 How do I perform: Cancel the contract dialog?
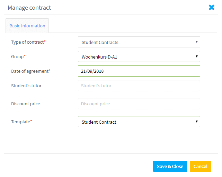(200, 166)
